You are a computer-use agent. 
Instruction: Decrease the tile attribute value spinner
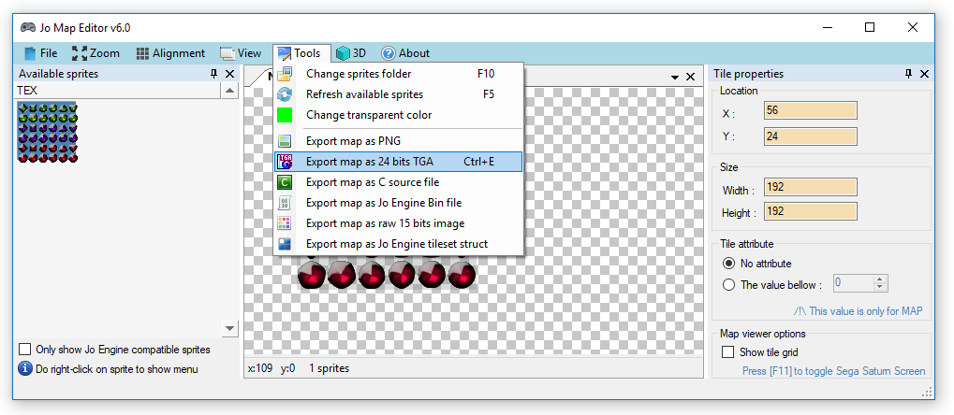[880, 287]
